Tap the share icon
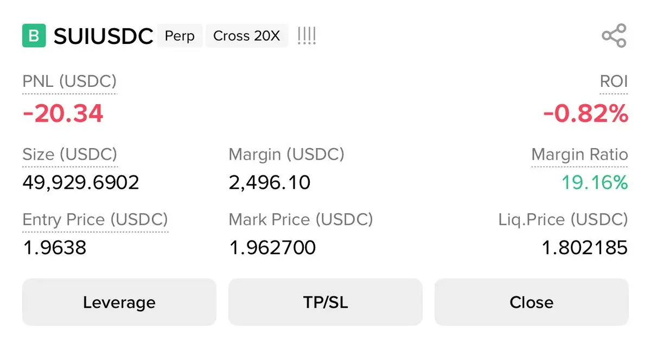 tap(614, 36)
